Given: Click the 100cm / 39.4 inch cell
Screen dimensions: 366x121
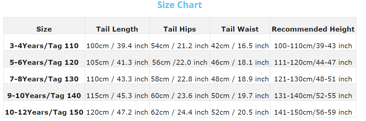Looking at the screenshot, I should 117,46.
